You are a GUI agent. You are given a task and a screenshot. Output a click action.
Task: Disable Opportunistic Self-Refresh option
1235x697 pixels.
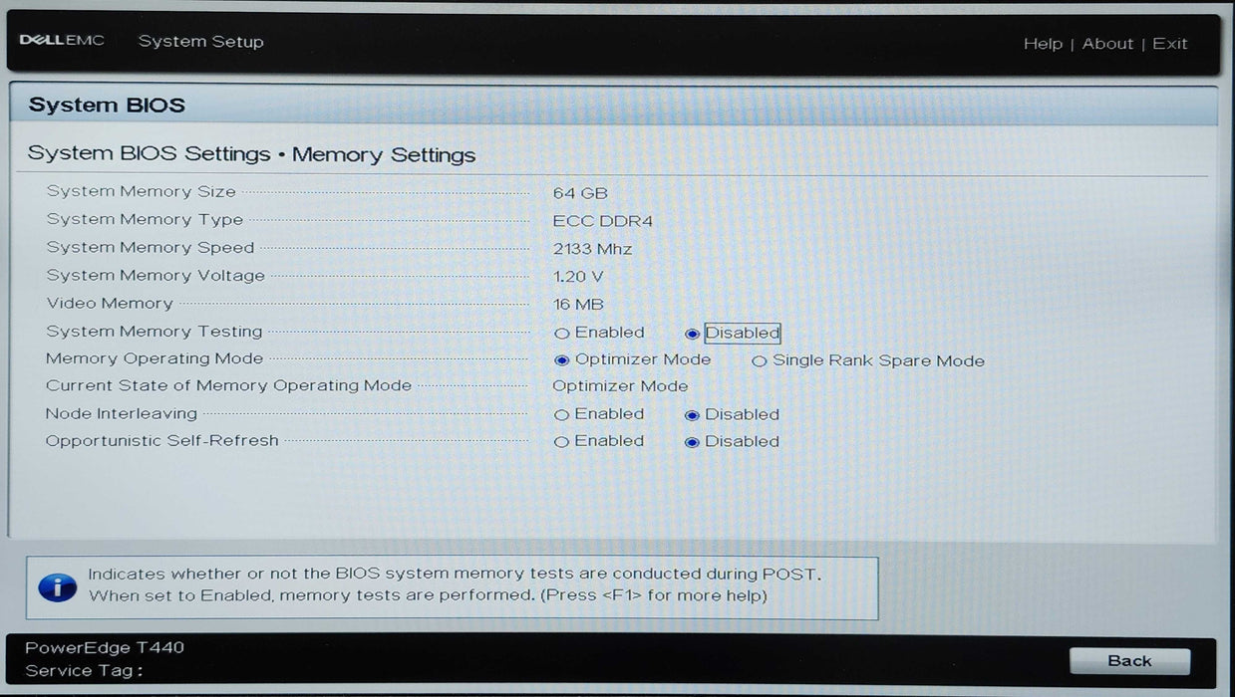(x=693, y=442)
